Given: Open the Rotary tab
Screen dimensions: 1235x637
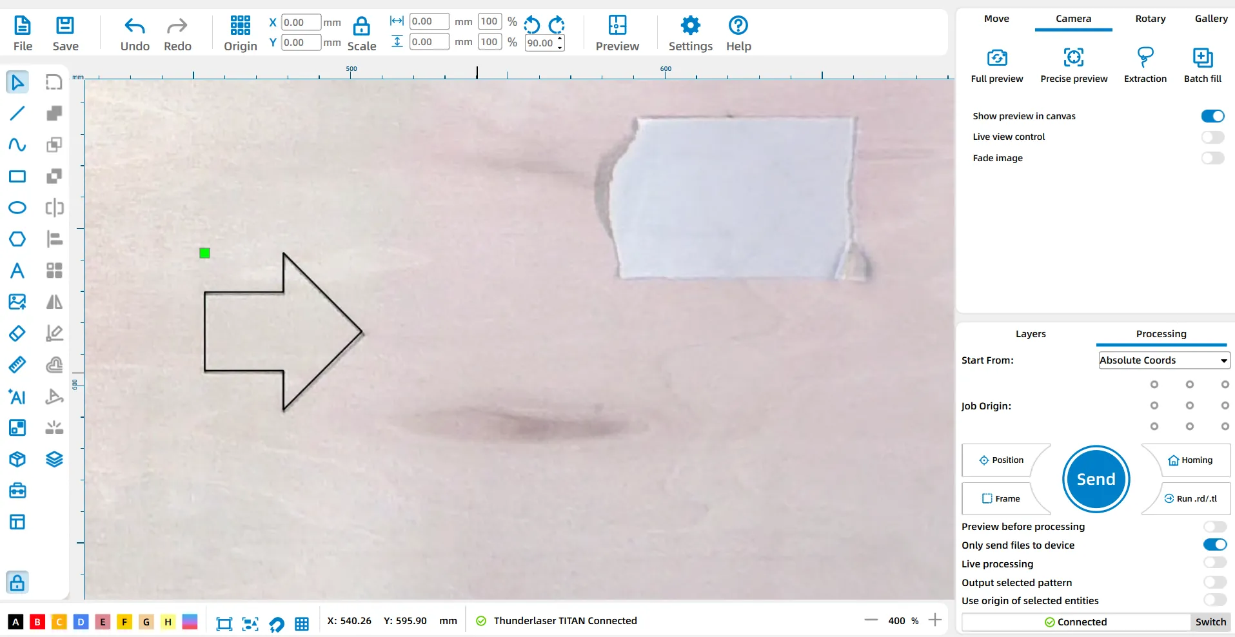Looking at the screenshot, I should (x=1150, y=19).
